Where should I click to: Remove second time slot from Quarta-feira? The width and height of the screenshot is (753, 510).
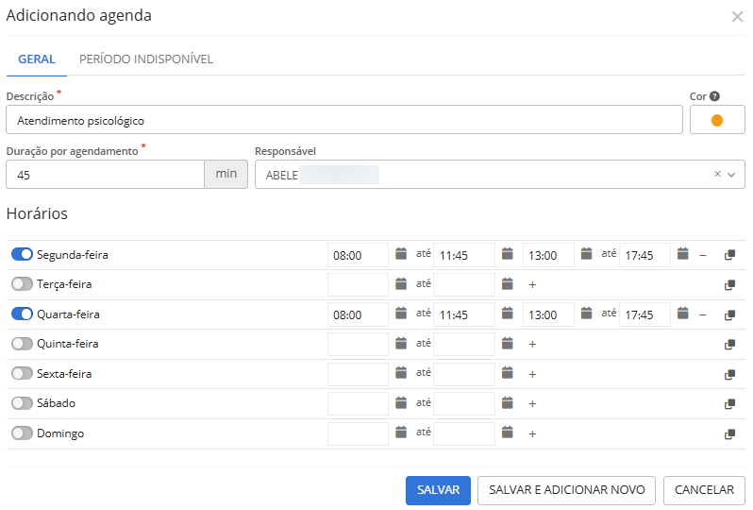pos(703,315)
